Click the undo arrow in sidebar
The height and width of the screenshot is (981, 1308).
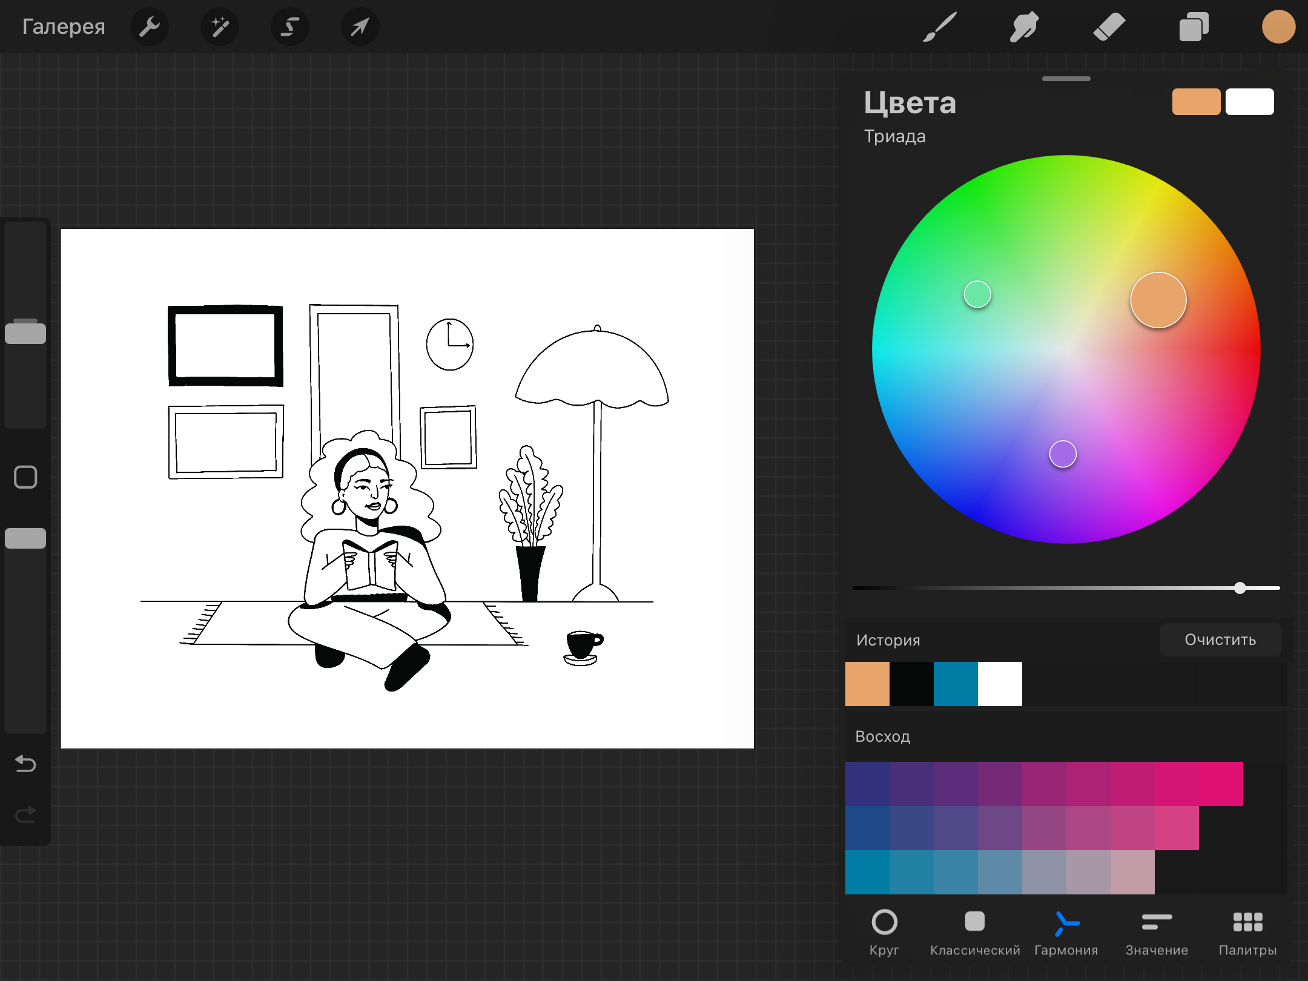pos(25,764)
